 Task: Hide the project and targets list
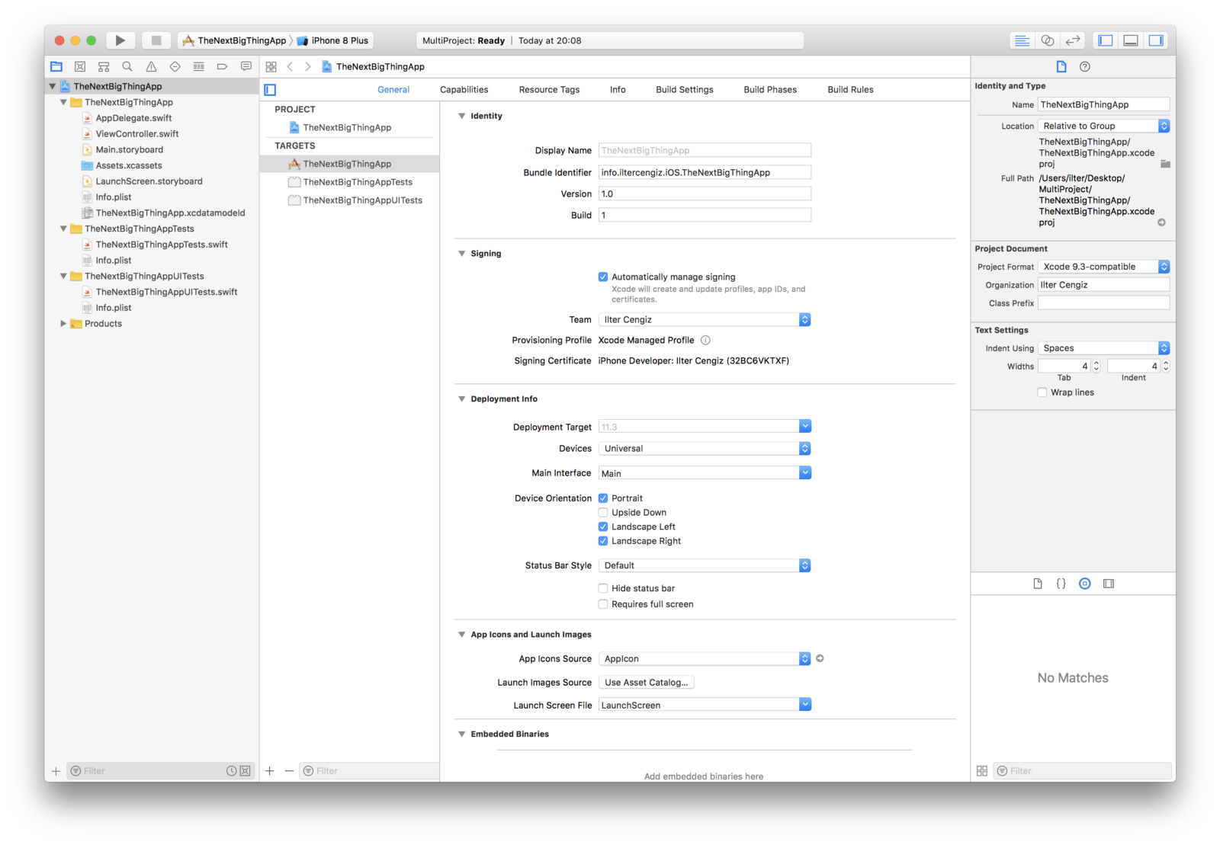point(270,90)
